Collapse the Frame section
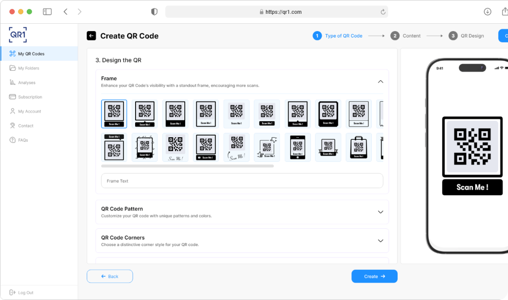The width and height of the screenshot is (508, 300). 380,82
